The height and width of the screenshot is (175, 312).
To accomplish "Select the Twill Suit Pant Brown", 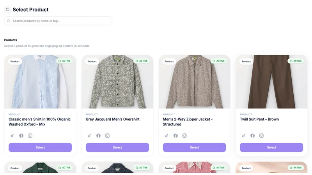I will coord(271,147).
